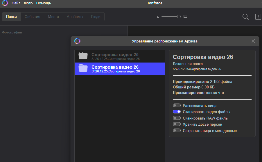Click the magnifier search icon
Image resolution: width=262 pixels, height=162 pixels.
click(x=245, y=17)
